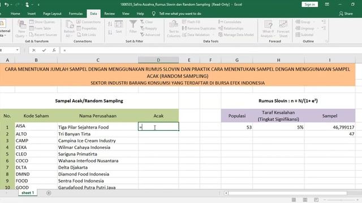Open Advanced filter options

tap(150, 35)
